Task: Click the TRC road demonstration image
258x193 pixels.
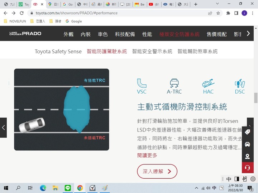Action: (x=62, y=109)
